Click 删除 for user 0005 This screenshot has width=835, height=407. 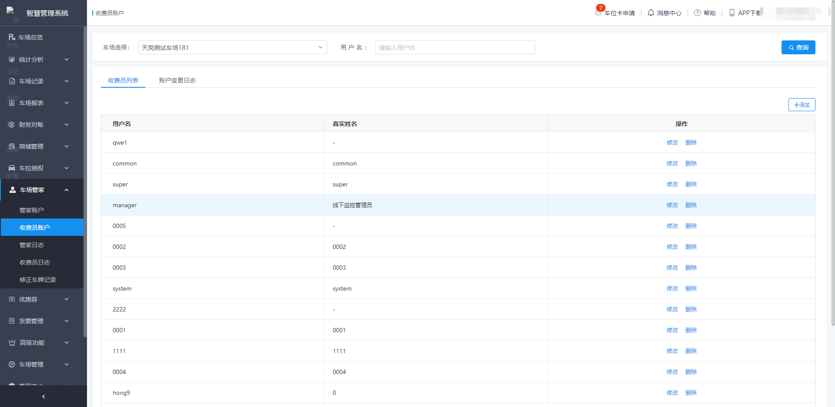coord(691,226)
